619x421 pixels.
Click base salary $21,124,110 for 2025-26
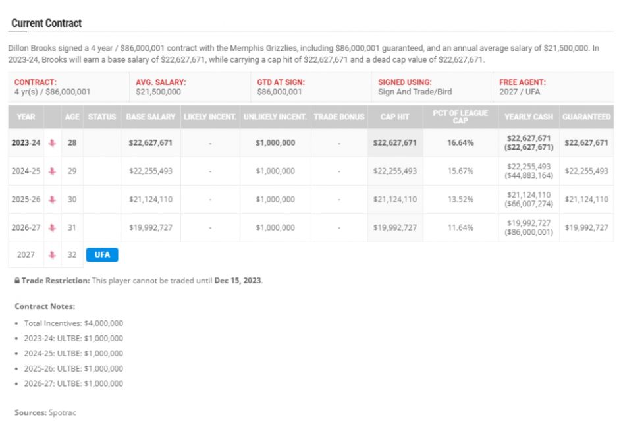(x=150, y=200)
